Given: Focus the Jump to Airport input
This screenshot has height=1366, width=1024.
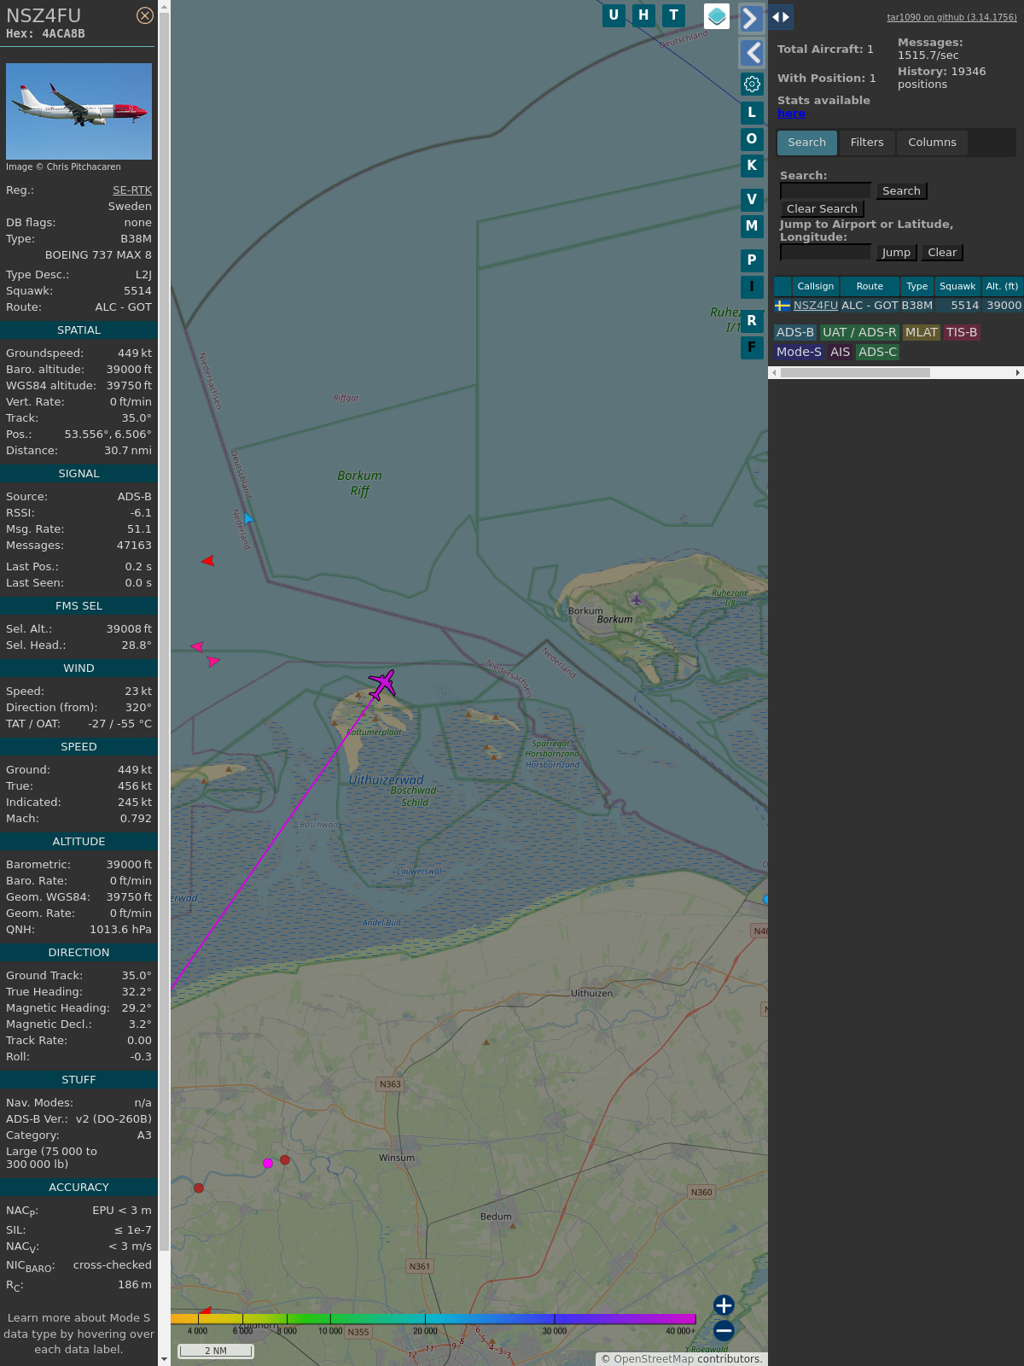Looking at the screenshot, I should click(825, 252).
